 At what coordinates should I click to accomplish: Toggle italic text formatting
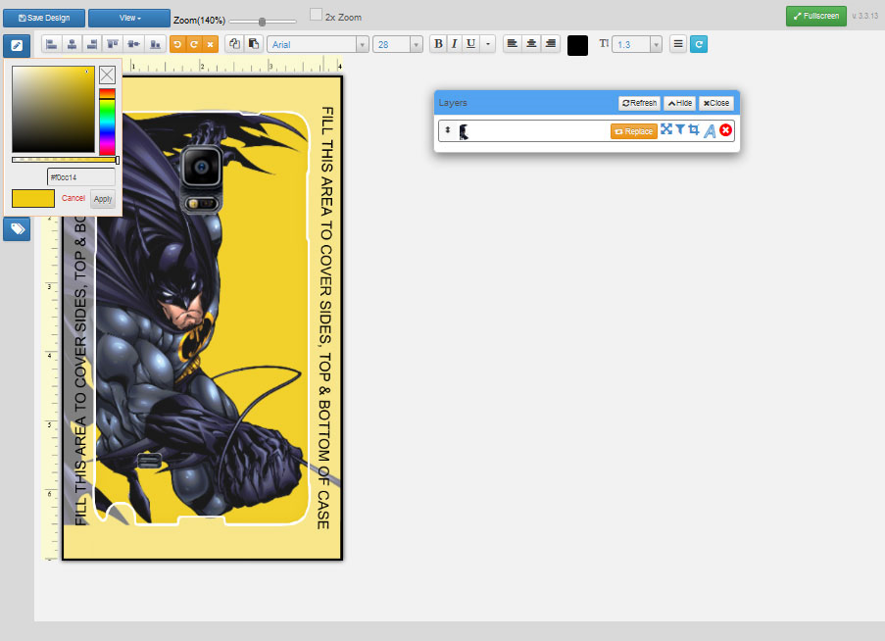click(x=455, y=44)
